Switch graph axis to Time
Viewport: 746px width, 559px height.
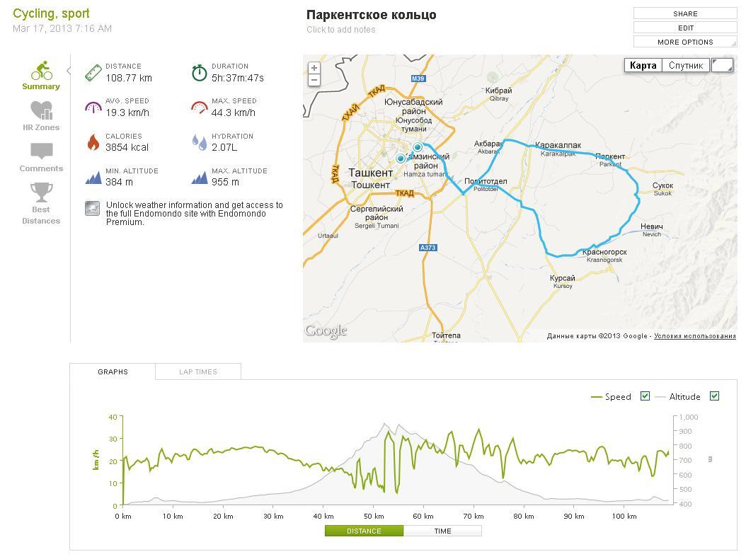(x=442, y=531)
